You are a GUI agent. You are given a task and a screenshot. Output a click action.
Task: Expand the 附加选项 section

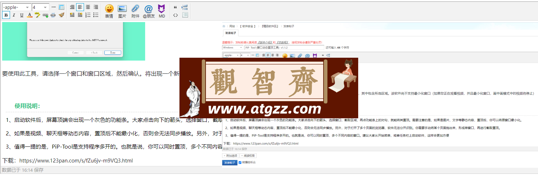coord(230,156)
